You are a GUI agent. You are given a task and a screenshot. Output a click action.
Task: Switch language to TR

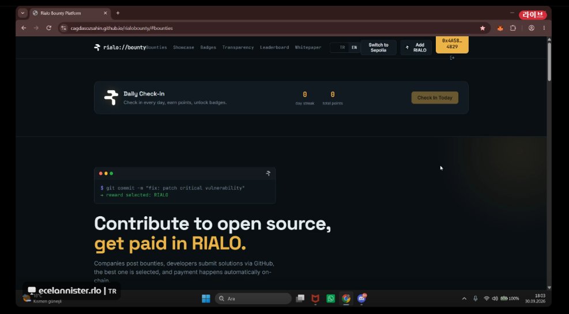(x=342, y=47)
